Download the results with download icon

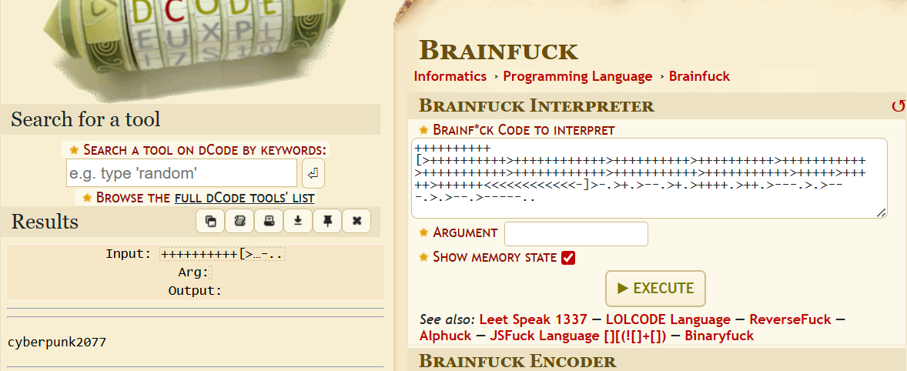pyautogui.click(x=298, y=222)
